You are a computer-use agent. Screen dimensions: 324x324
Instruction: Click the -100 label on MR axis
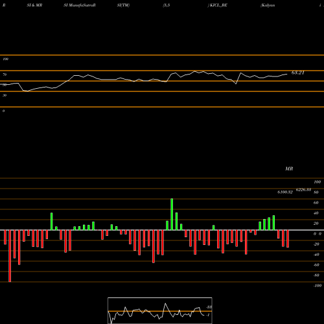[318, 286]
